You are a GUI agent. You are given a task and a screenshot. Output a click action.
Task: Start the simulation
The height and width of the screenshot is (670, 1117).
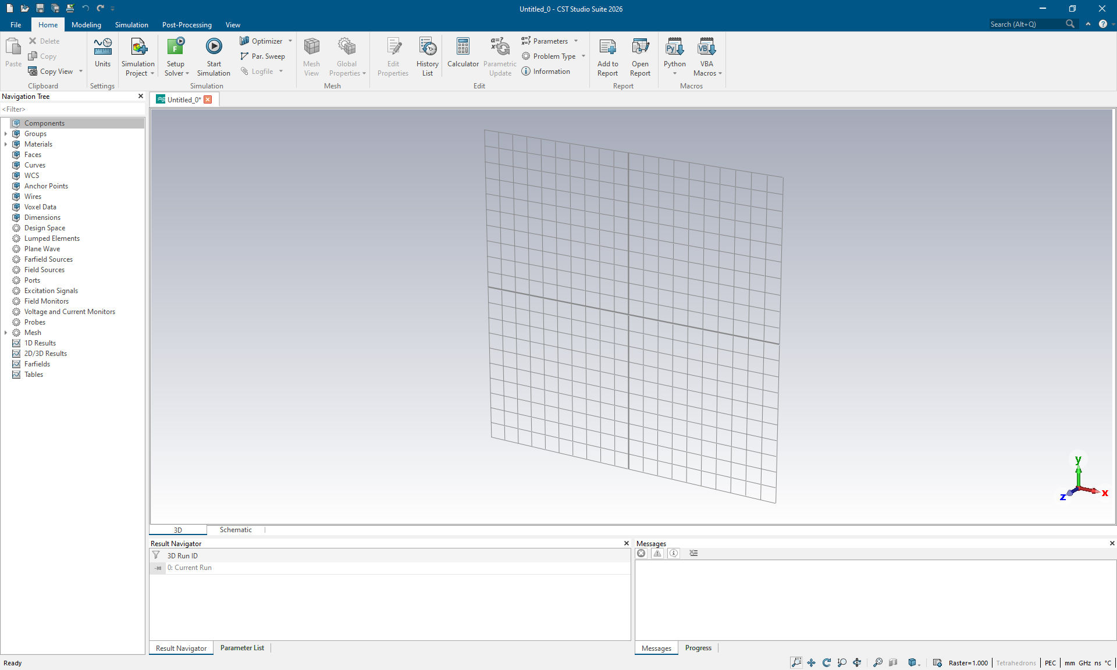[x=214, y=55]
